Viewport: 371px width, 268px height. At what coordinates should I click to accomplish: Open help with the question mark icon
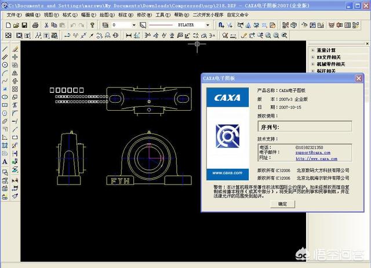92,25
